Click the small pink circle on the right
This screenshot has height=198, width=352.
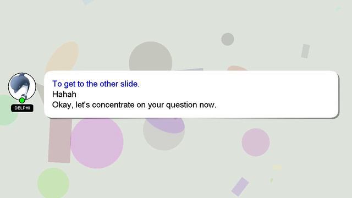point(256,142)
